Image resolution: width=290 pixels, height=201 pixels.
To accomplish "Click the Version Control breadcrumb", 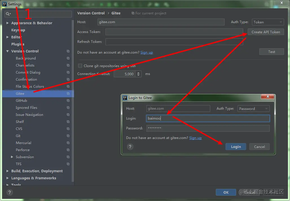I will click(x=91, y=13).
